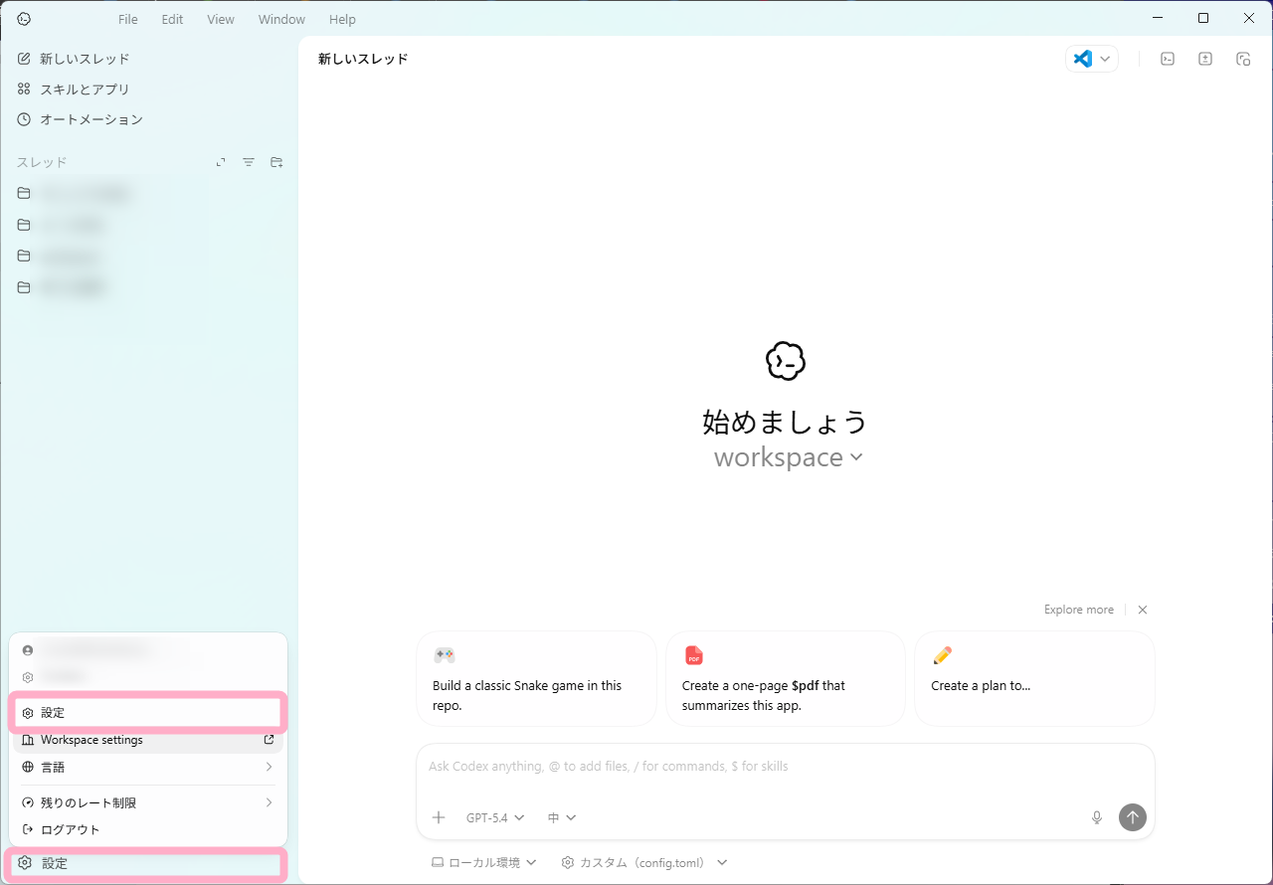The image size is (1273, 885).
Task: Open the GPT-5.4 model selector
Action: pyautogui.click(x=494, y=817)
